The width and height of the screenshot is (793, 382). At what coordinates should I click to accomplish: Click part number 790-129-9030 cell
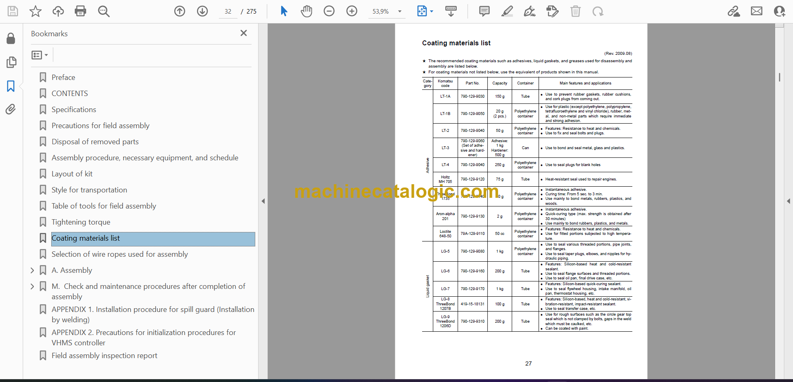click(x=472, y=96)
